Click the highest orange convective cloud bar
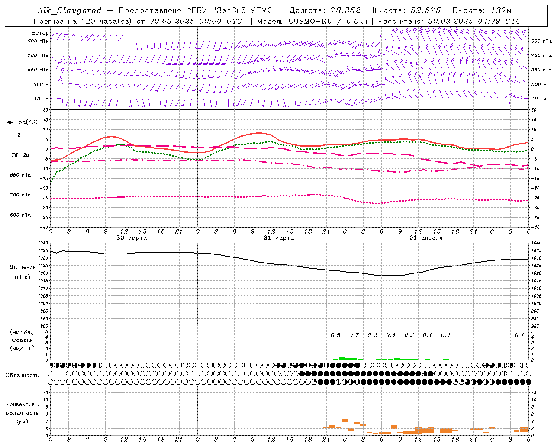The image size is (554, 443). point(345,420)
